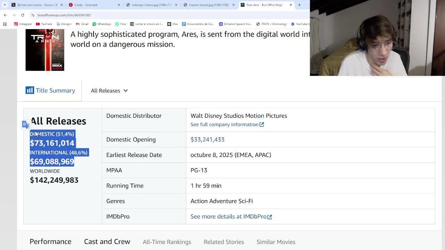The width and height of the screenshot is (445, 250).
Task: Click the domestic gross $73,161,014
Action: (x=52, y=143)
